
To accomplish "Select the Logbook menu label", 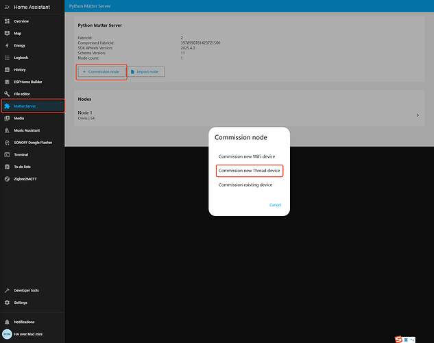I will [21, 58].
